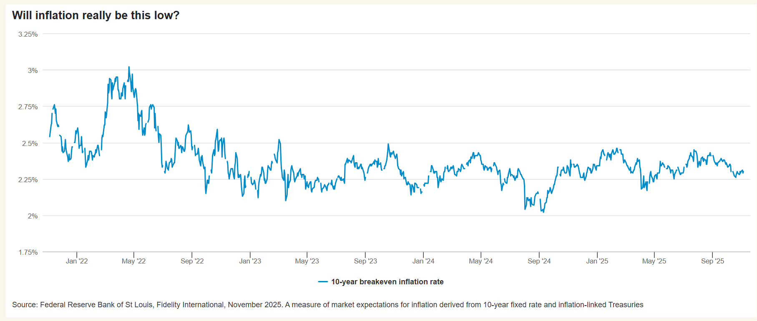757x321 pixels.
Task: Click the 3% y-axis label
Action: point(33,70)
